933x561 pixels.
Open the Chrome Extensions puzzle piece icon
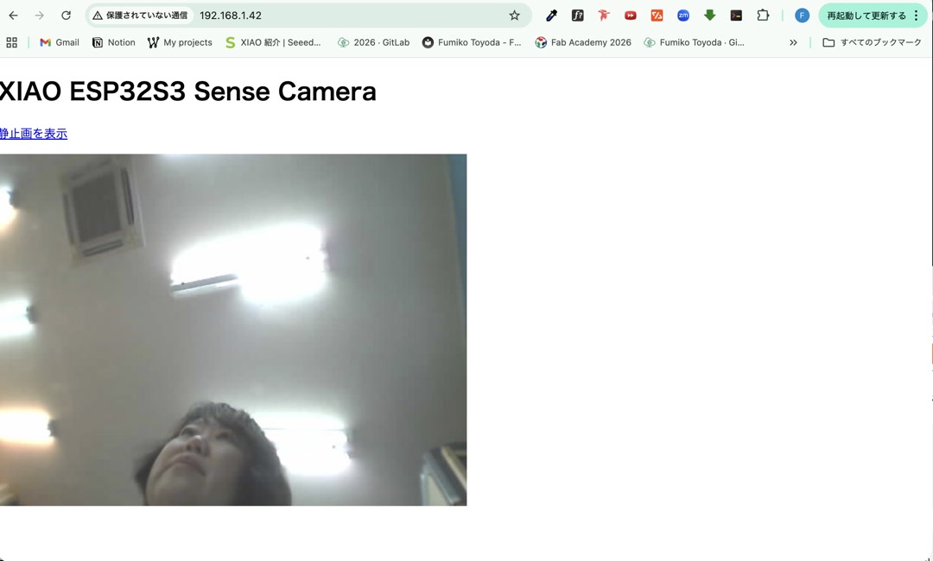[x=763, y=15]
